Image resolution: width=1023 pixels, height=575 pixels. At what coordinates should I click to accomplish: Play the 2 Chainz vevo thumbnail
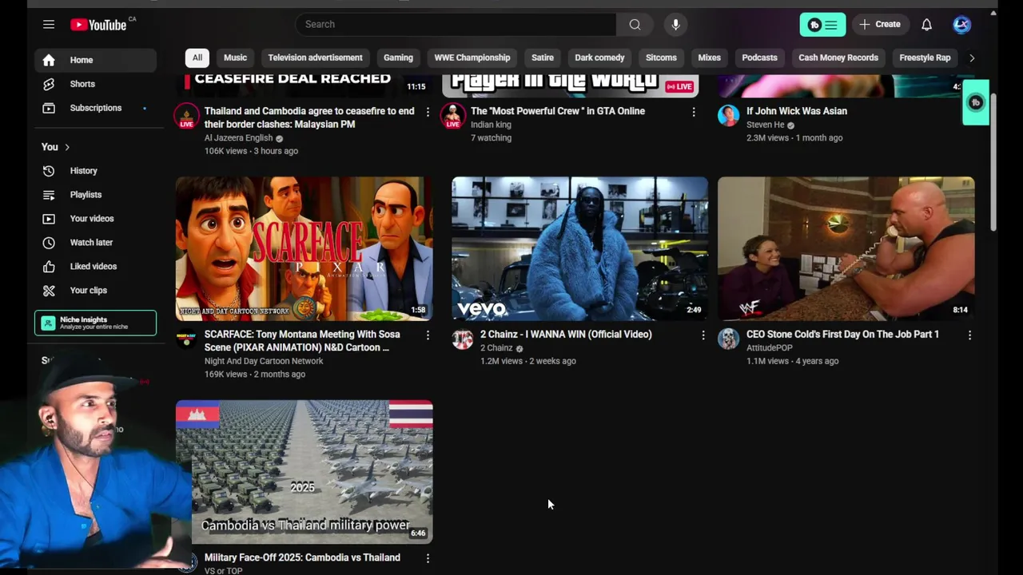579,248
